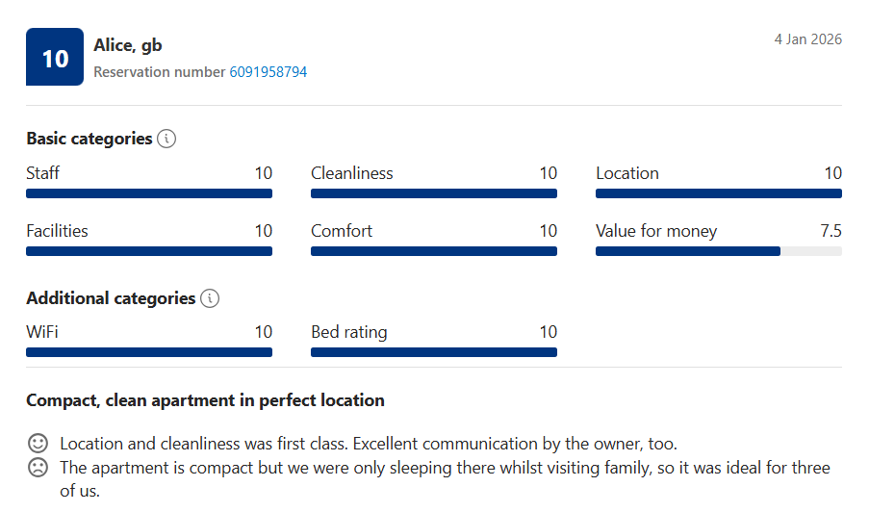Image resolution: width=869 pixels, height=512 pixels.
Task: Click the Additional categories heading
Action: pos(111,298)
